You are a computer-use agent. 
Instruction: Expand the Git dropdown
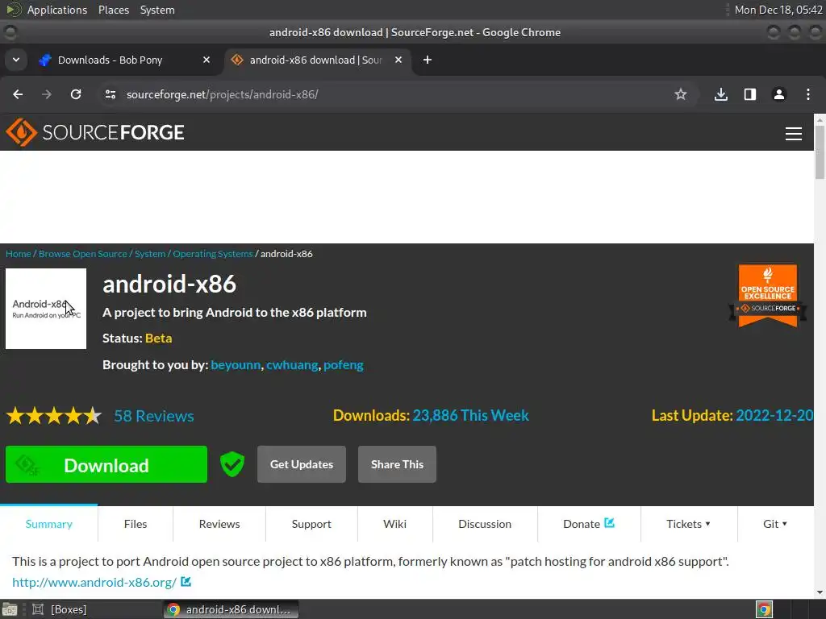[775, 524]
